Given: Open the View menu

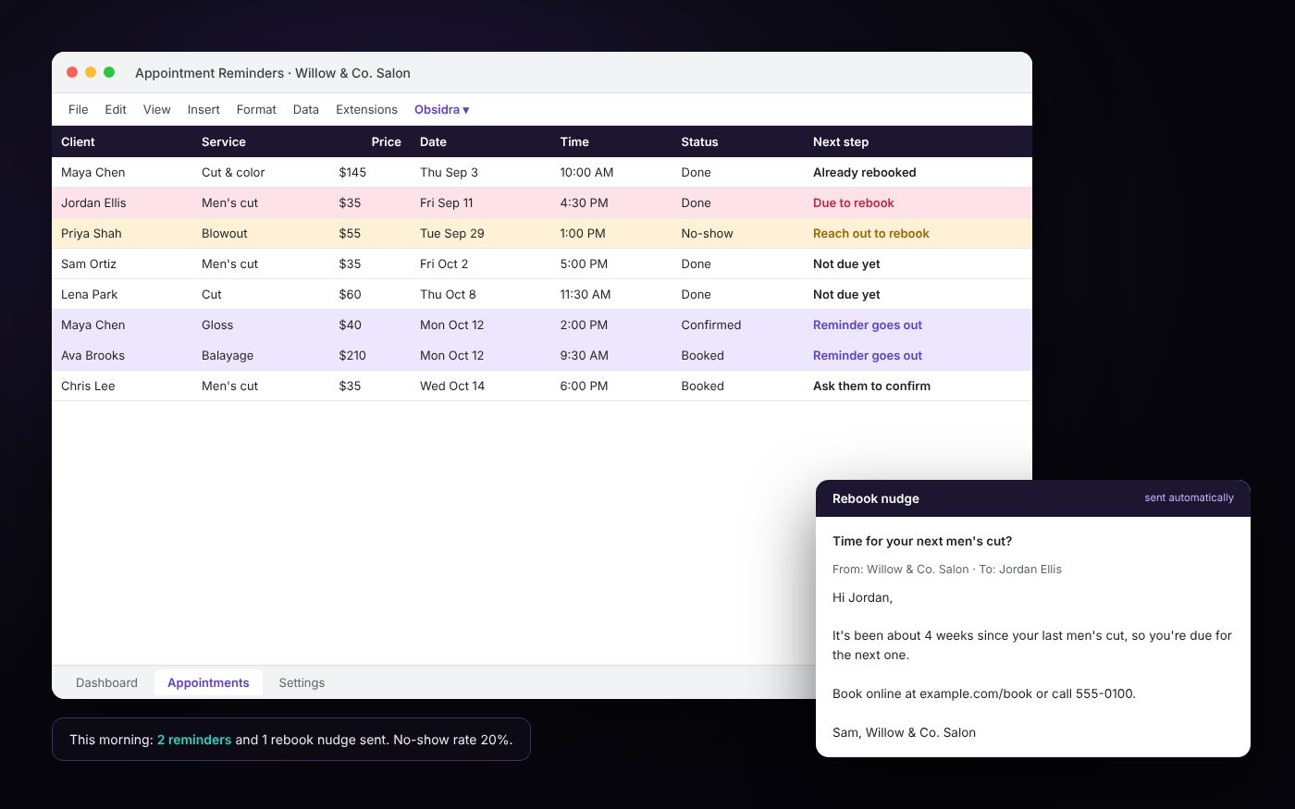Looking at the screenshot, I should point(157,109).
